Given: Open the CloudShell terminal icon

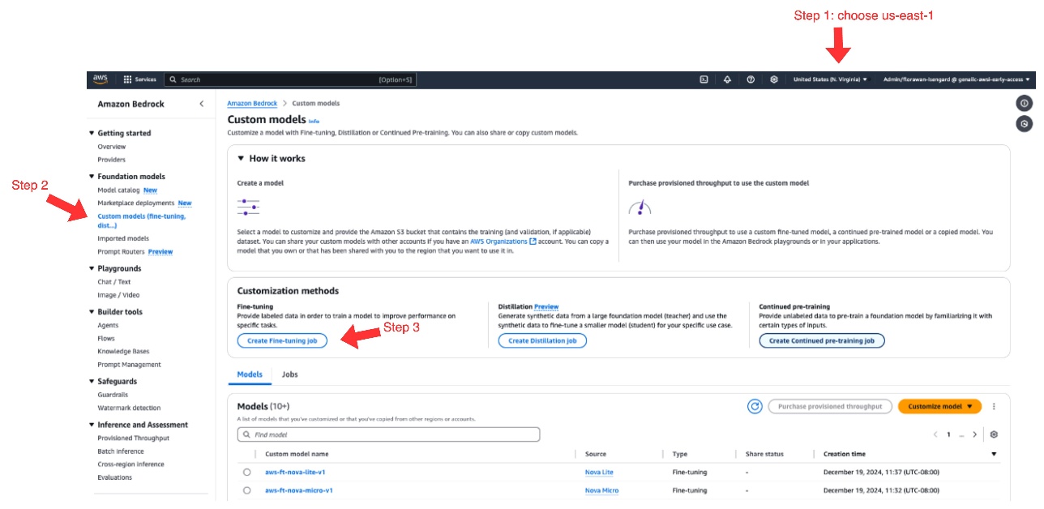Looking at the screenshot, I should click(704, 79).
